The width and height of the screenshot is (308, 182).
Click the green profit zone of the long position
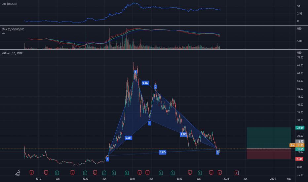point(269,138)
